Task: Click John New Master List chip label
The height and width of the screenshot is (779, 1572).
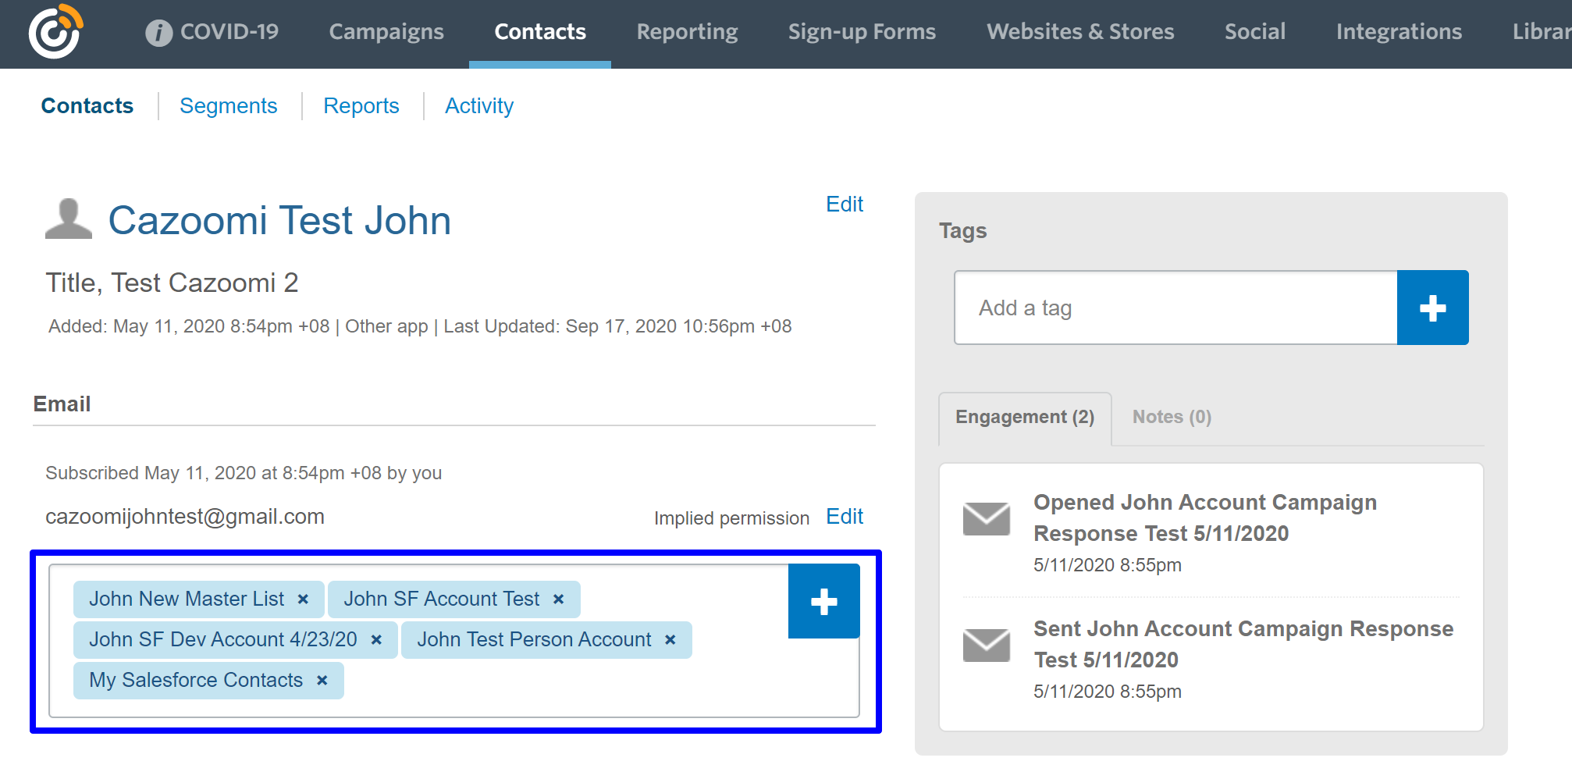Action: pos(187,599)
